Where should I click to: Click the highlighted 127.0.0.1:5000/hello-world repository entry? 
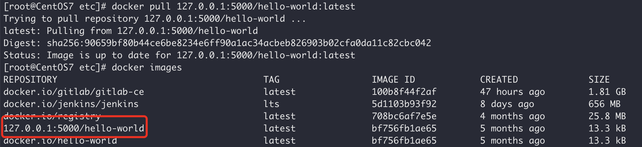tap(74, 128)
